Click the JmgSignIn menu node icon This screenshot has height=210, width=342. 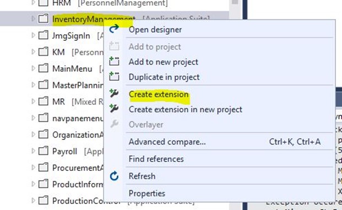coord(43,35)
